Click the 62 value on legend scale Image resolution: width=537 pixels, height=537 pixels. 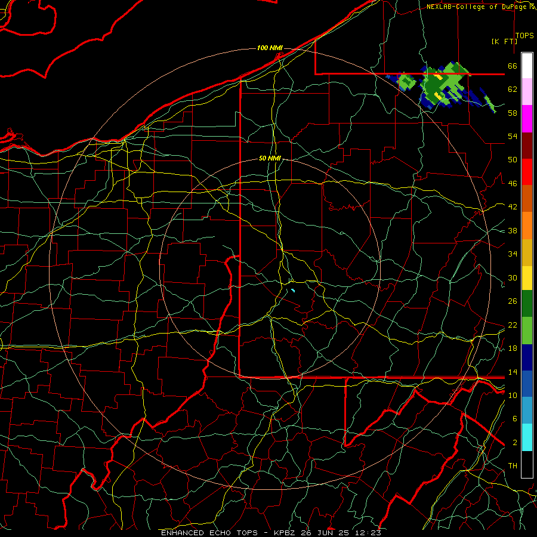tap(513, 89)
